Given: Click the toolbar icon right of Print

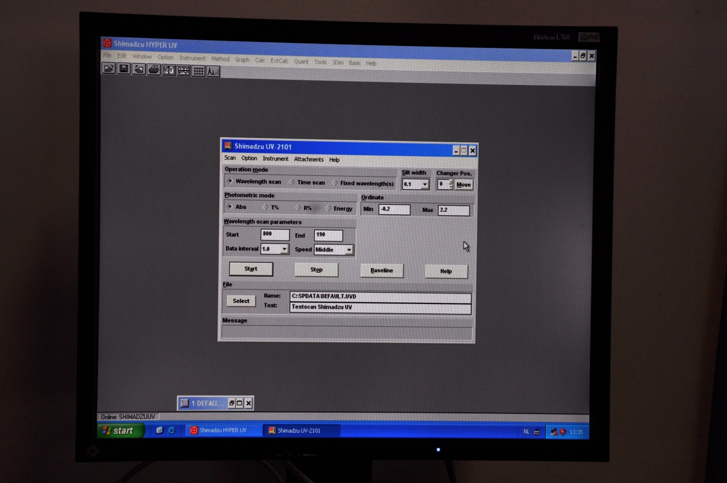Looking at the screenshot, I should coord(169,70).
